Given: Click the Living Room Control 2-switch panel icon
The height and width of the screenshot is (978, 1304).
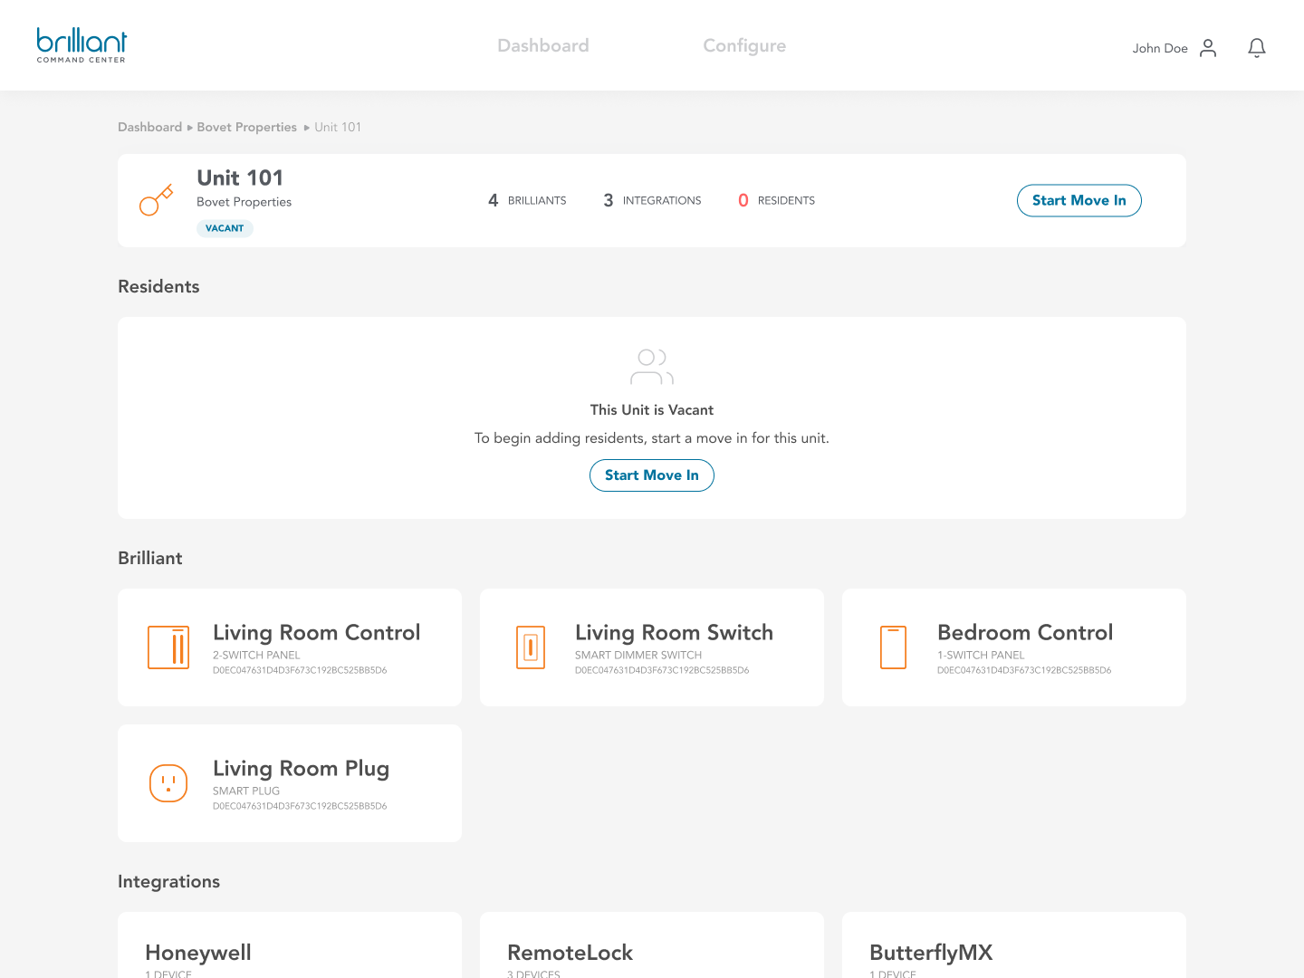Looking at the screenshot, I should click(x=168, y=647).
